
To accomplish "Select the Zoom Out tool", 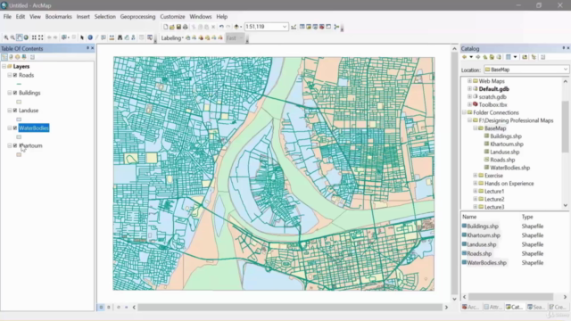I will [12, 37].
